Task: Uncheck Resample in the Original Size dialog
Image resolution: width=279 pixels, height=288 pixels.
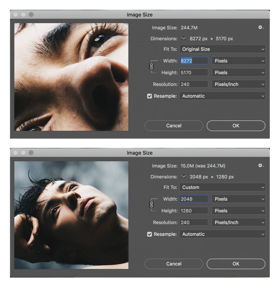Action: tap(149, 96)
